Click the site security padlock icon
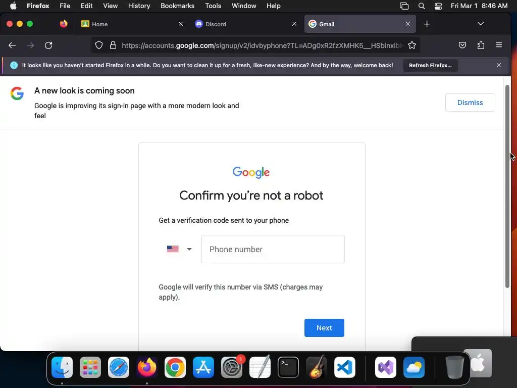The height and width of the screenshot is (388, 517). 113,45
